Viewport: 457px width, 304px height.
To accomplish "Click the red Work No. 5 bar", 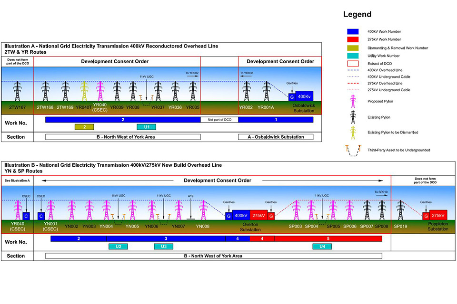I will point(328,238).
